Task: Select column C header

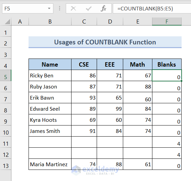Action: pos(84,22)
